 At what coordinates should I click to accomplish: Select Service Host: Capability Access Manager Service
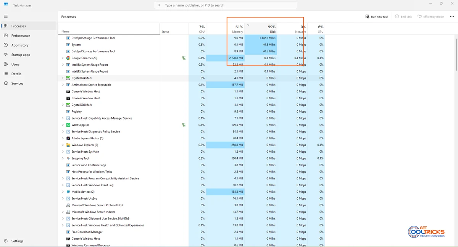tap(191, 118)
